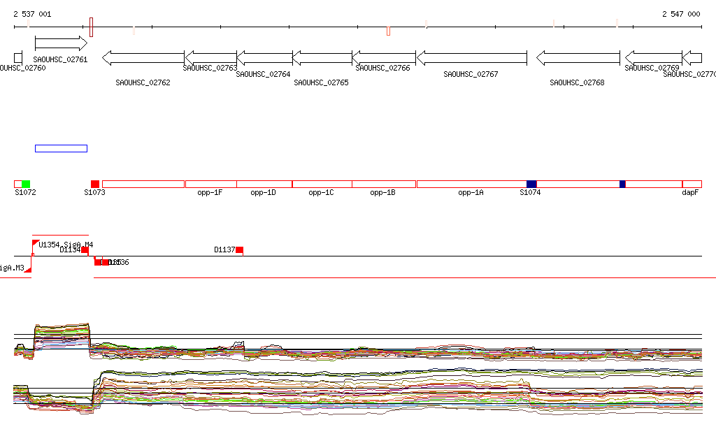Click the U1354 SigA.M4 promoter flag
This screenshot has width=716, height=427.
pos(36,242)
